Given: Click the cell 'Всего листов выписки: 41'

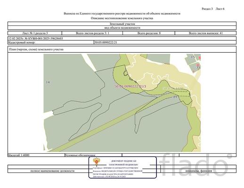Looking at the screenshot, I should point(205,33).
